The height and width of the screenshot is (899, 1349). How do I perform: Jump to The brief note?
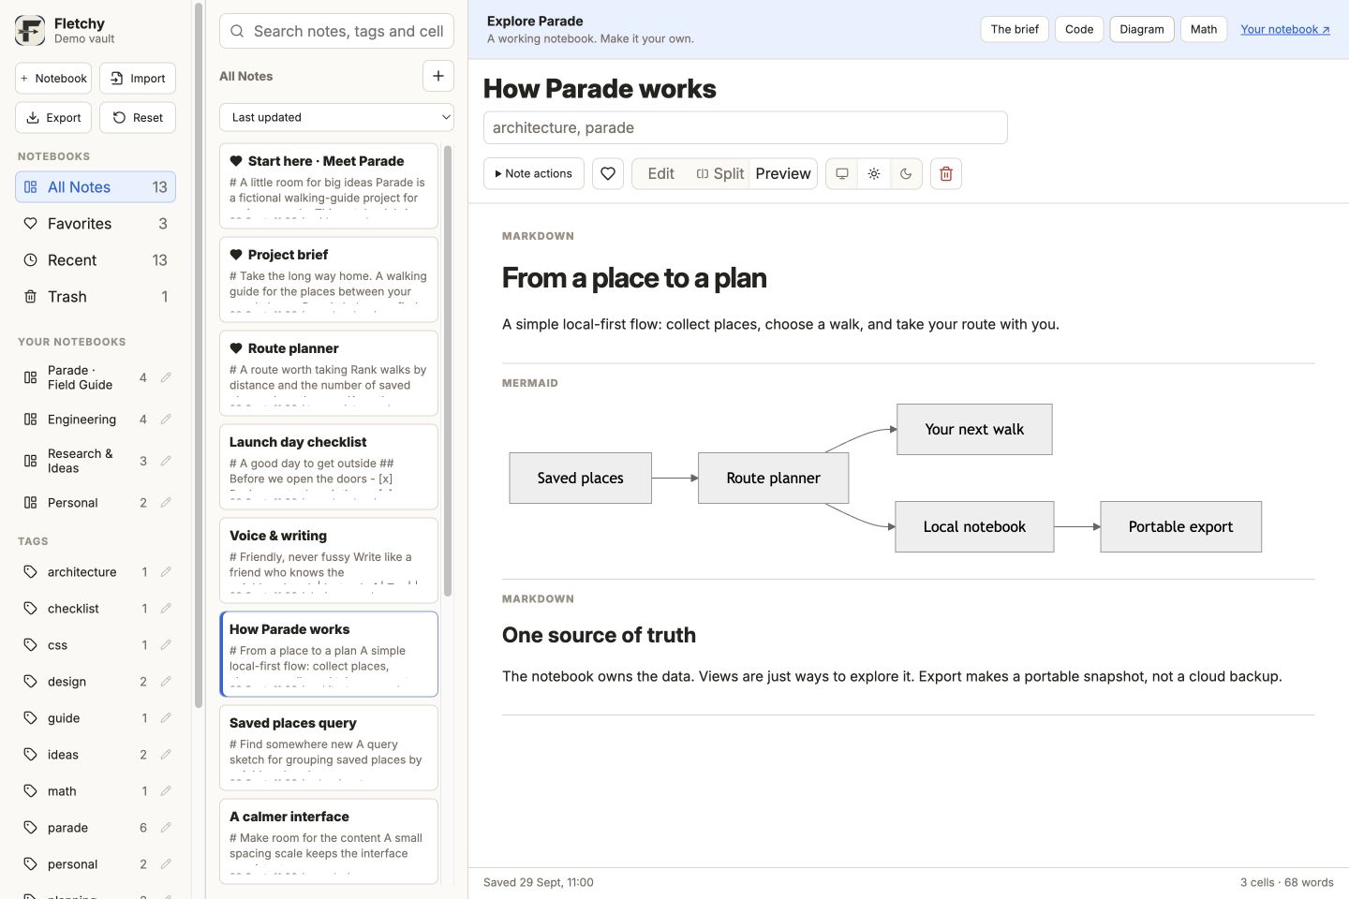[x=1015, y=29]
